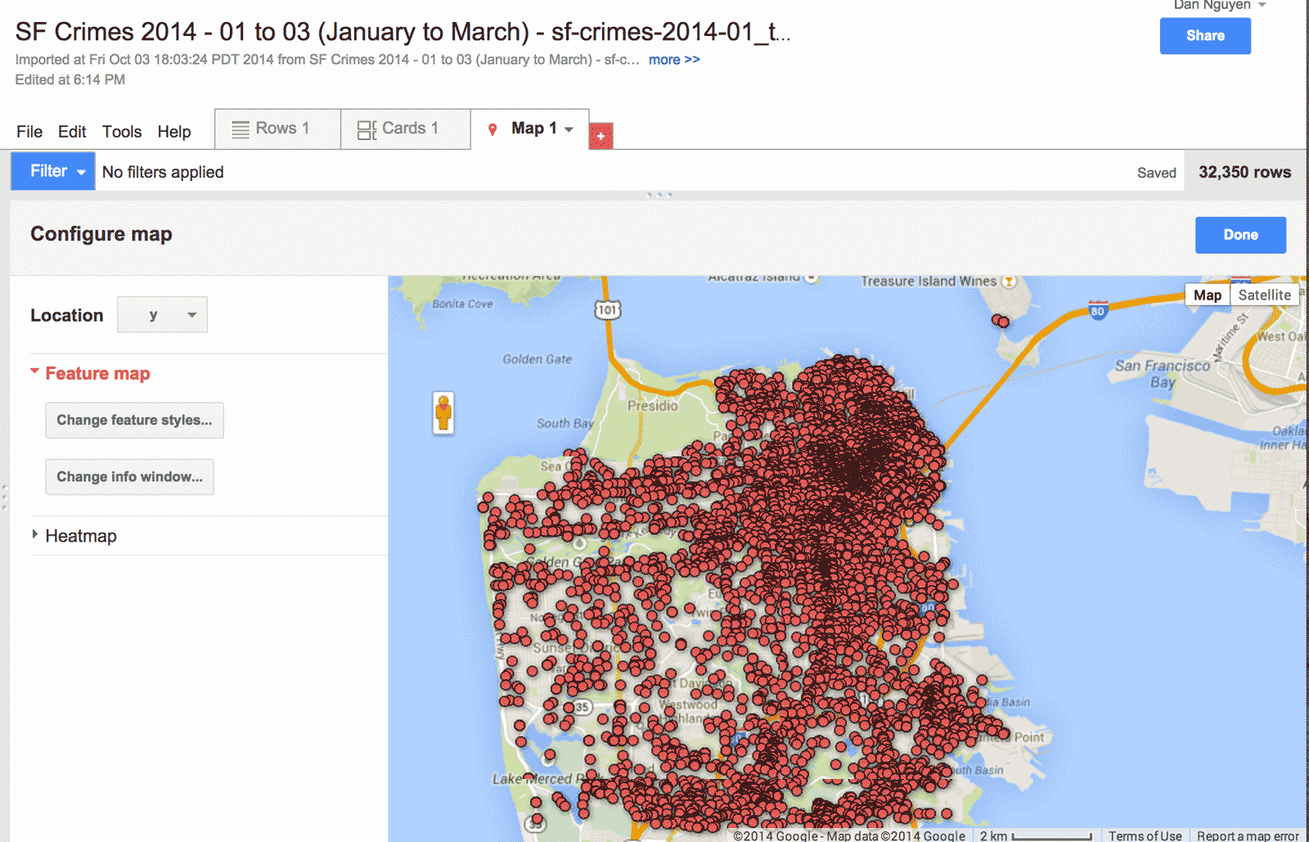Click the Done button
Viewport: 1309px width, 842px height.
(x=1240, y=235)
